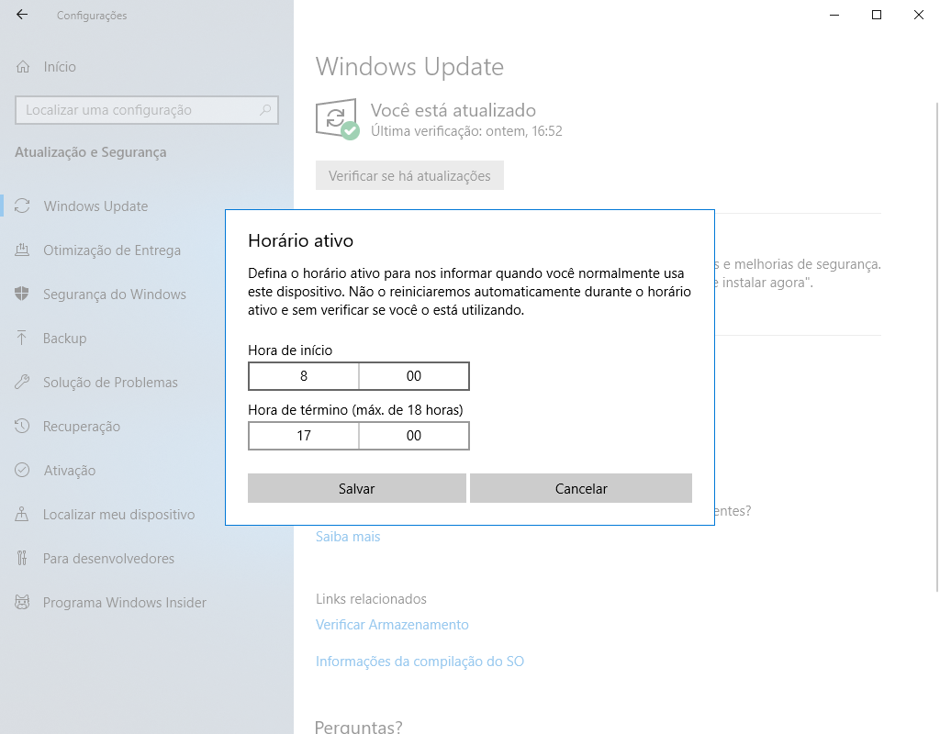Click the Solução de Problemas wrench icon
The width and height of the screenshot is (940, 734).
pyautogui.click(x=22, y=383)
